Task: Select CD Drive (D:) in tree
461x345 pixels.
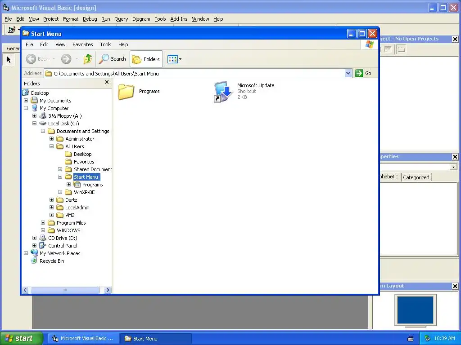Action: pos(63,238)
